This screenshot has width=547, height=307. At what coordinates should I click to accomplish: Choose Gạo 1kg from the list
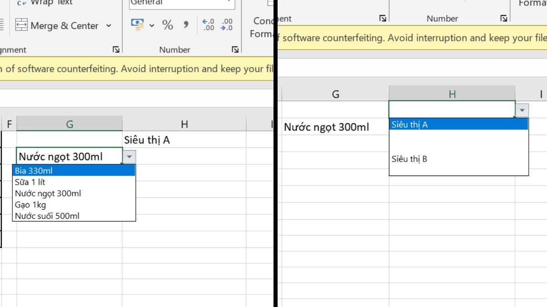click(x=74, y=205)
